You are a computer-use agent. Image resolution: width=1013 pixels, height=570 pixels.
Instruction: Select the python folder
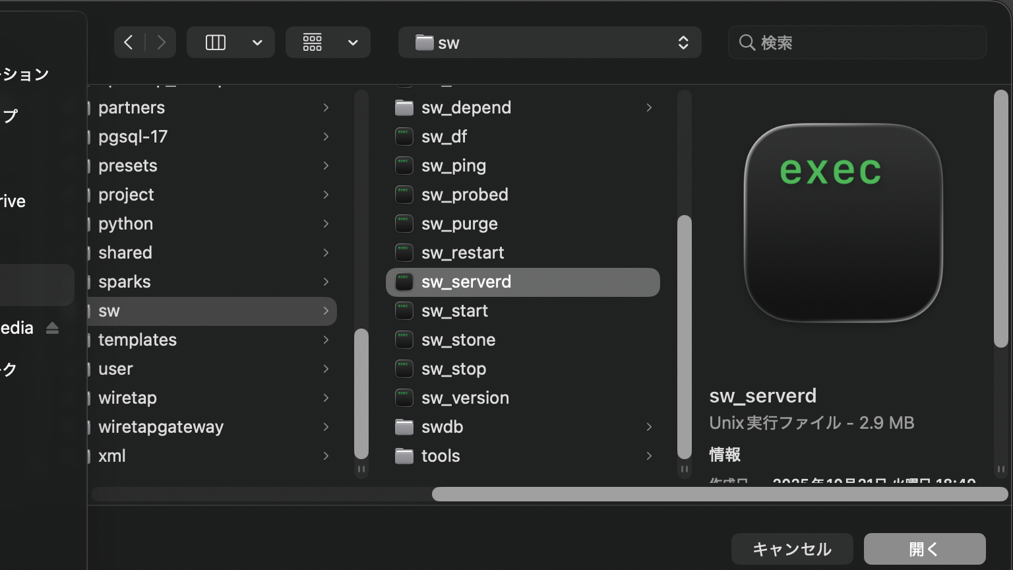(x=125, y=224)
